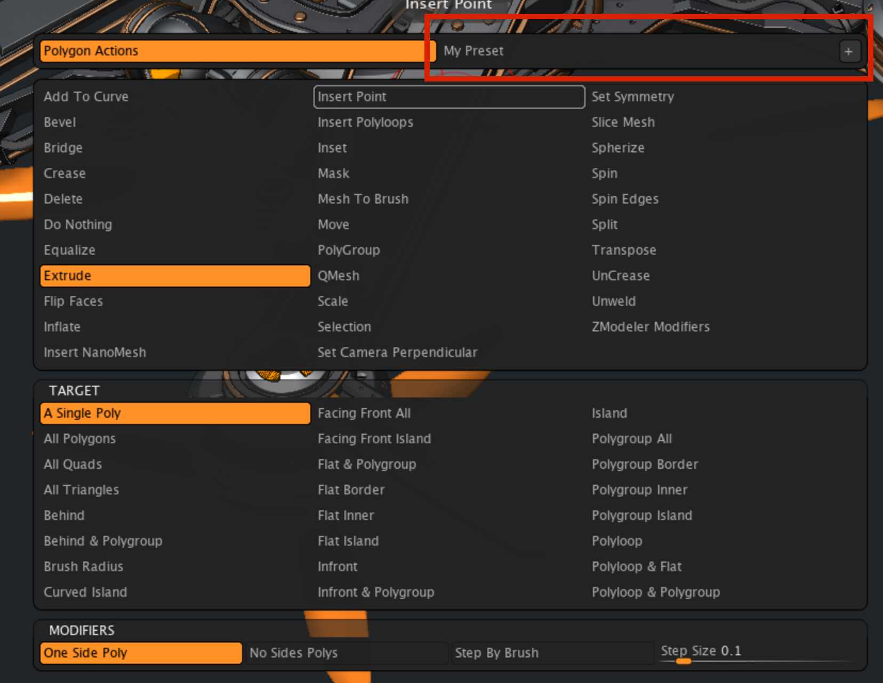Viewport: 883px width, 683px height.
Task: Choose the ZModeler Modifiers action
Action: (651, 327)
